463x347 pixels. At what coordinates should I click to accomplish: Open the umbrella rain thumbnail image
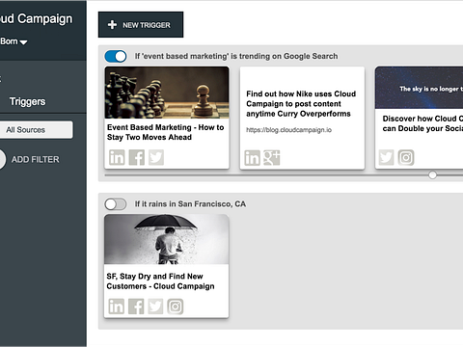pyautogui.click(x=167, y=239)
